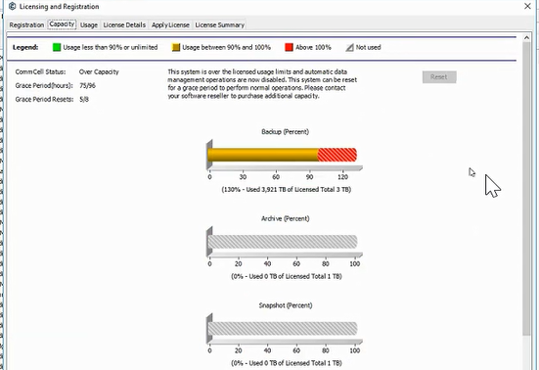Click the 'Archive (Percent)' chart title

pos(286,218)
